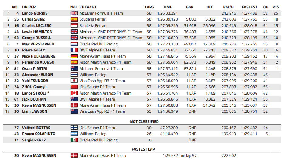The height and width of the screenshot is (166, 286).
Task: Select the Finnish flag next to Valtteri Bottas
Action: (74, 128)
